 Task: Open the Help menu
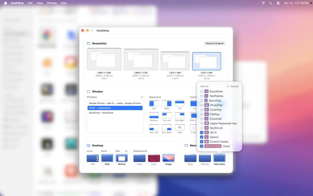(64, 3)
